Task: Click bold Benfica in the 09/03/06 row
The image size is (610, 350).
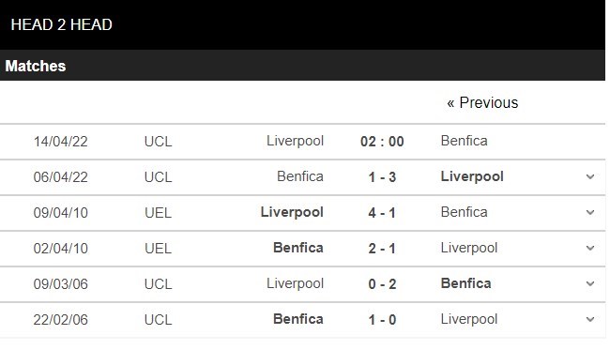Action: (x=465, y=283)
